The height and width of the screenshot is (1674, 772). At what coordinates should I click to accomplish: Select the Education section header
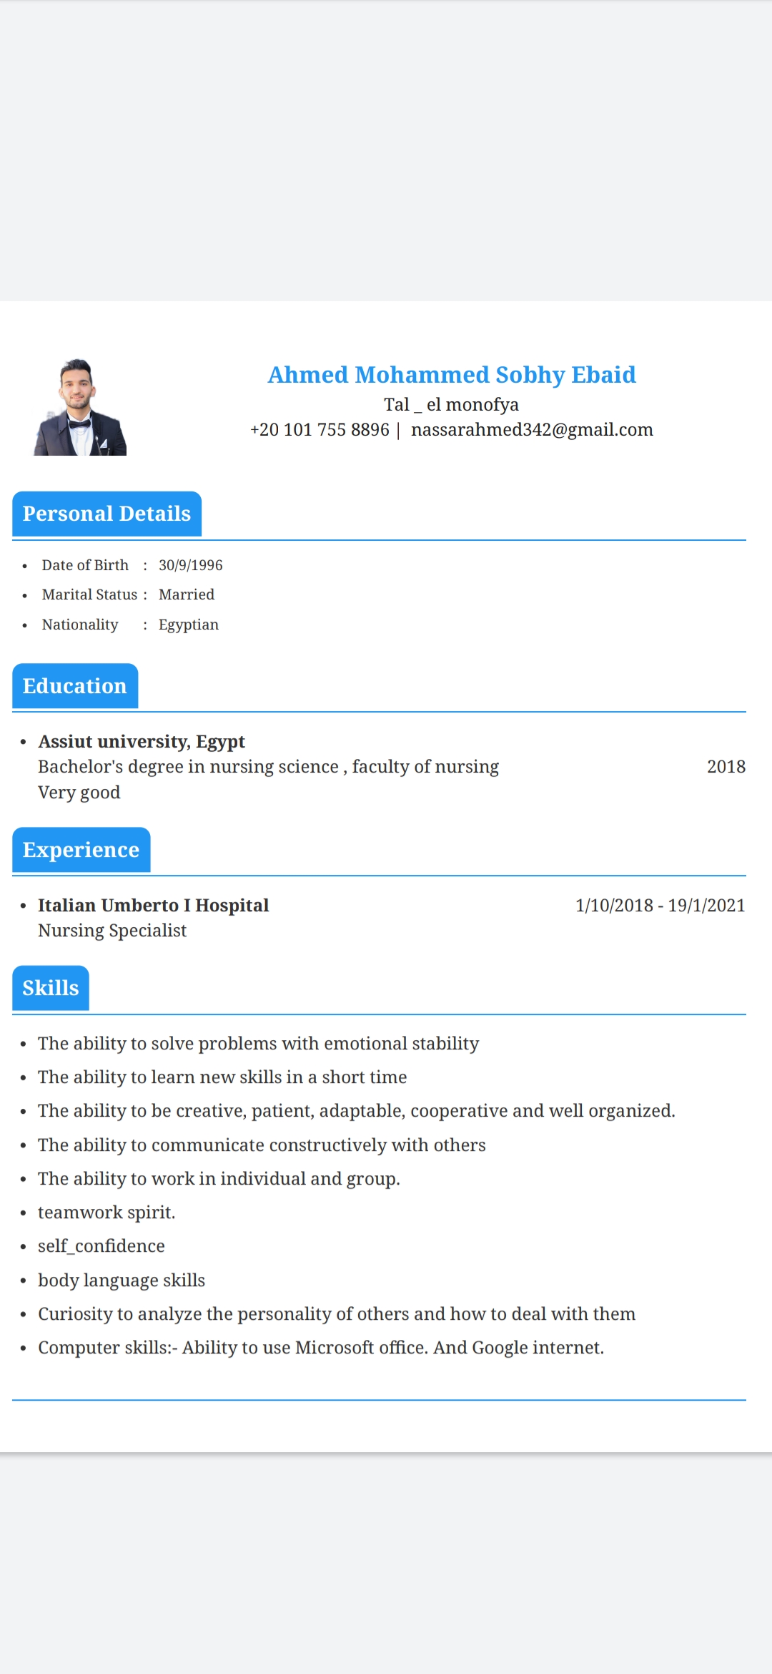[75, 686]
